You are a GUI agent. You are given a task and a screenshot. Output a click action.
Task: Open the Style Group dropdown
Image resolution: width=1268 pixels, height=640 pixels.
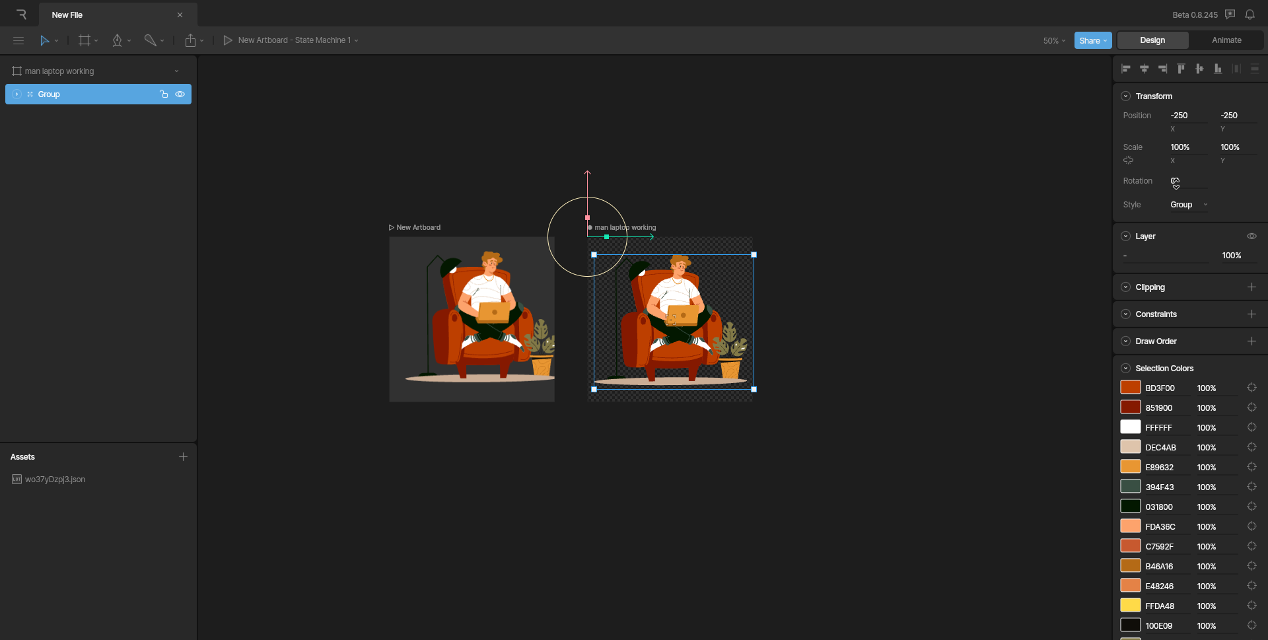pos(1188,205)
